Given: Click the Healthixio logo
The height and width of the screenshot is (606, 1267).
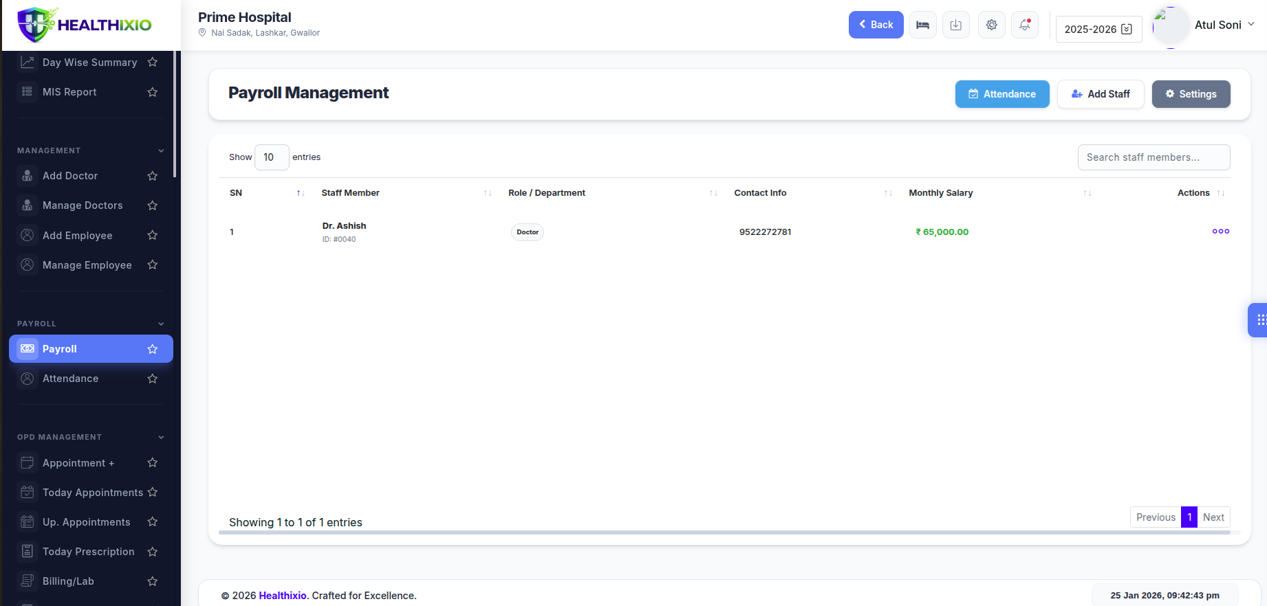Looking at the screenshot, I should (85, 25).
